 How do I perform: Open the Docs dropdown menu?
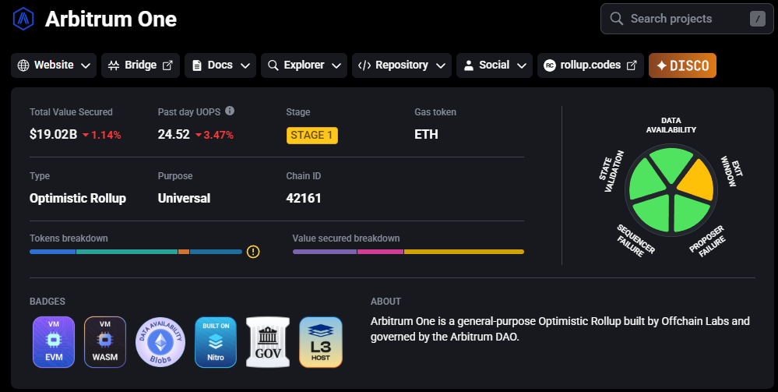click(220, 65)
